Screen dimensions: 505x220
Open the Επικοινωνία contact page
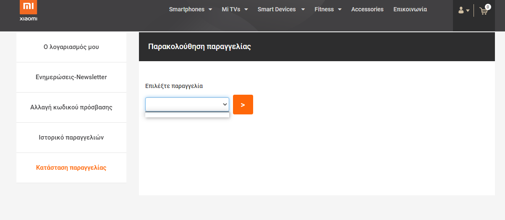tap(410, 9)
